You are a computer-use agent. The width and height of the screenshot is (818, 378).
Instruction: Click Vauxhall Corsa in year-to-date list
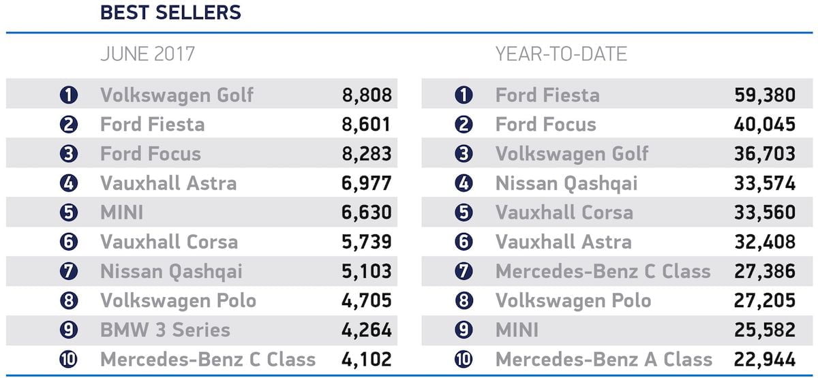pyautogui.click(x=564, y=212)
